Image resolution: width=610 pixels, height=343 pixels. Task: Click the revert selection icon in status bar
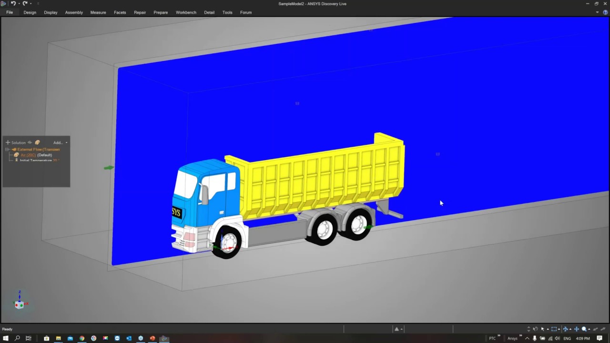coord(535,329)
